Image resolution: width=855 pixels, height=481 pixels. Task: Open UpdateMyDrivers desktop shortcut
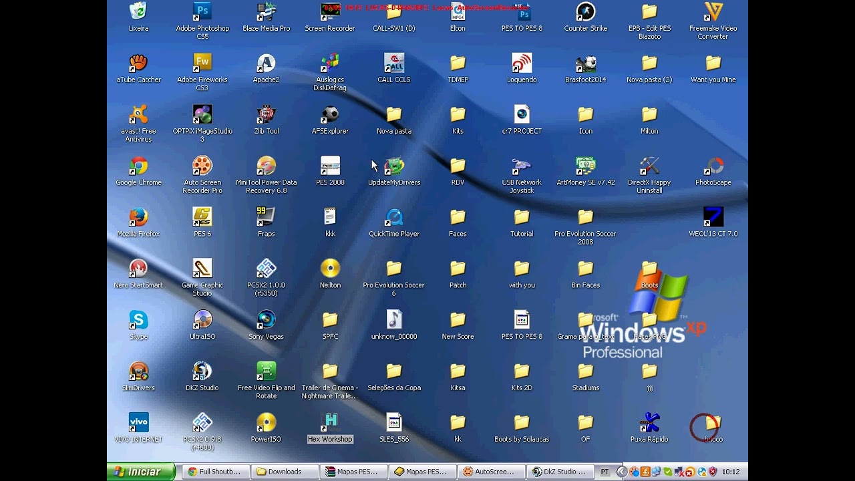394,166
